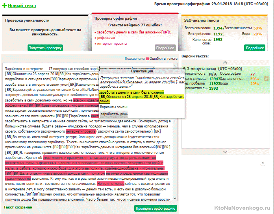Delete saved version with star icon

266,79
